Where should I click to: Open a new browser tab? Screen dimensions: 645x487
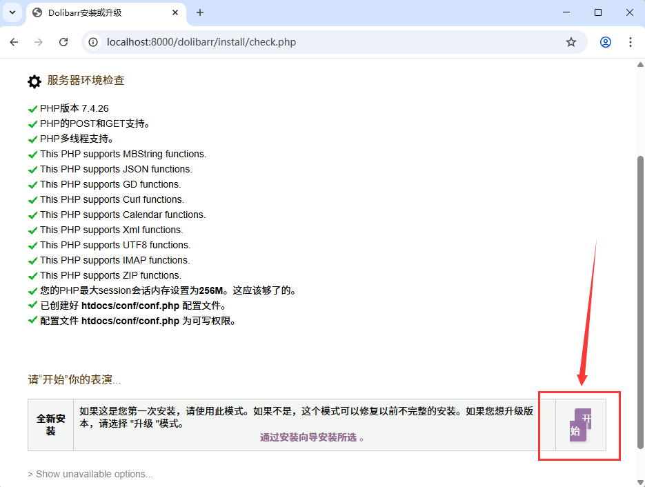[200, 12]
